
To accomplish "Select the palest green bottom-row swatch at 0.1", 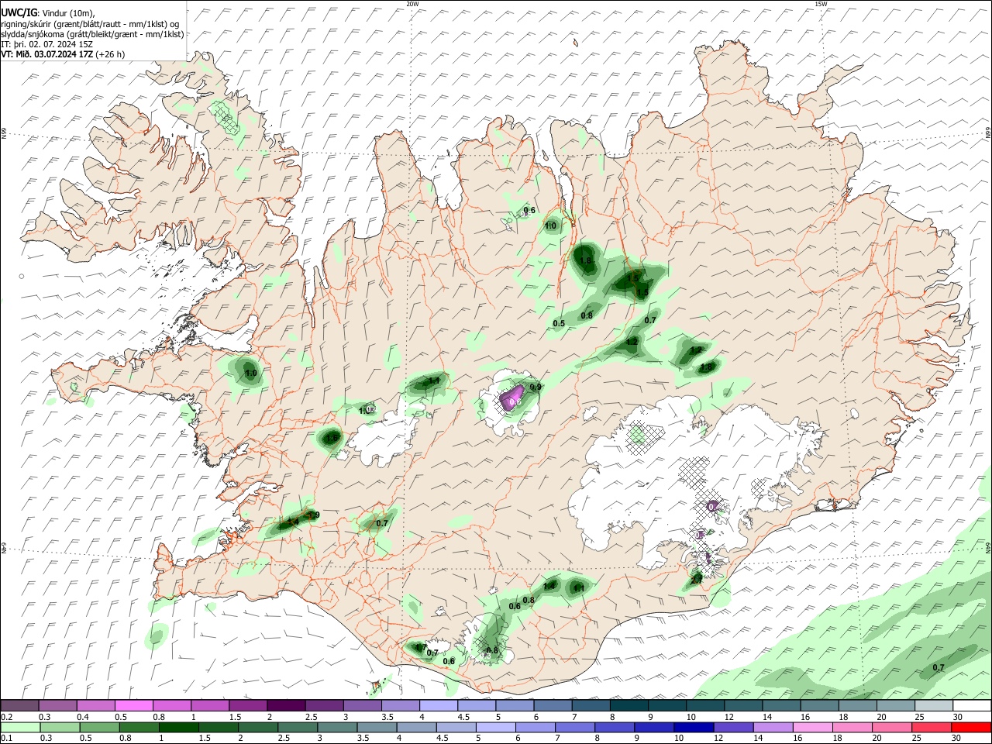I will 20,727.
